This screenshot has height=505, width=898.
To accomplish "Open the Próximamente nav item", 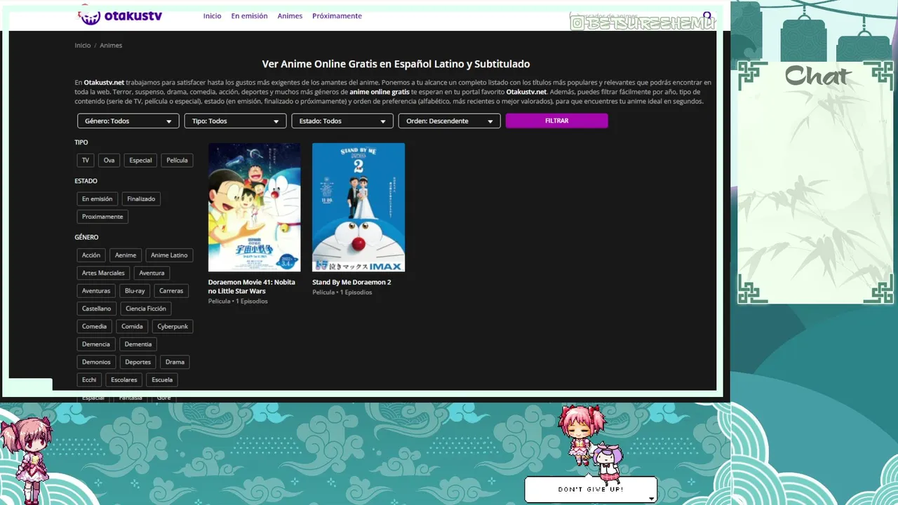I will click(x=337, y=16).
